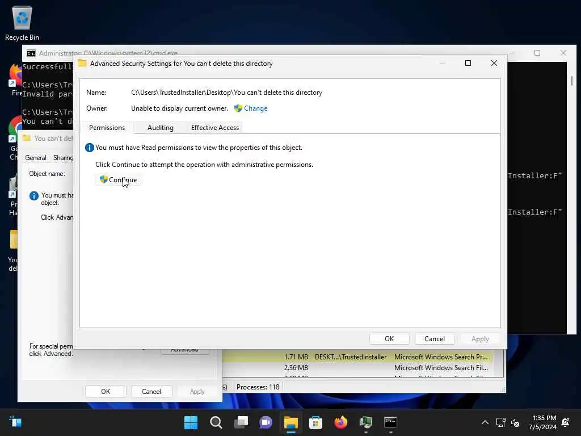Open Microsoft Store from the taskbar
Viewport: 581px width, 436px height.
pyautogui.click(x=315, y=422)
